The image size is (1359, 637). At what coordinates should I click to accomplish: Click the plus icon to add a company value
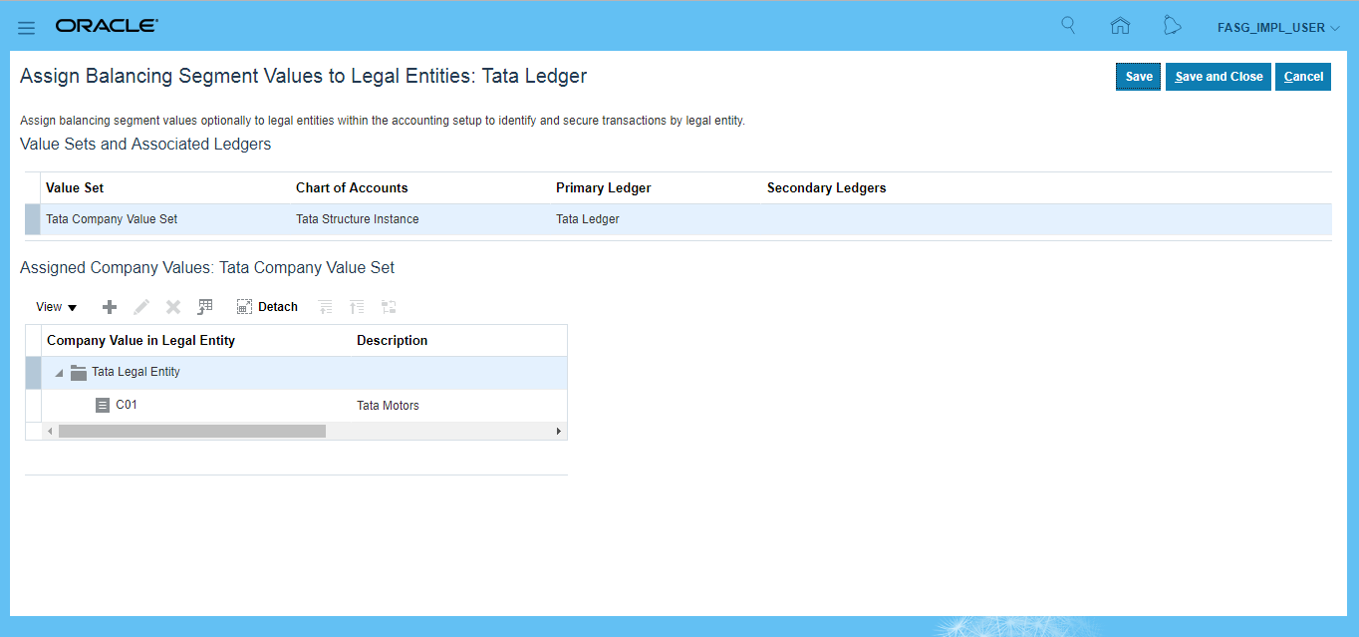click(x=110, y=307)
